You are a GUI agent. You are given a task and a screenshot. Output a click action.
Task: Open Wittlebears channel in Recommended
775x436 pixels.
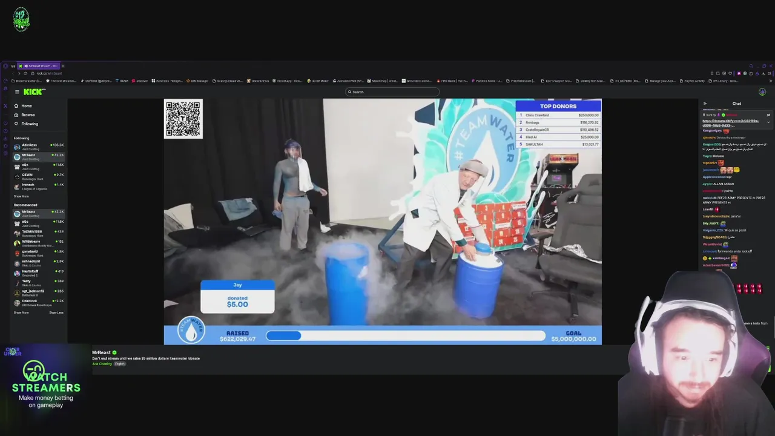(x=39, y=243)
